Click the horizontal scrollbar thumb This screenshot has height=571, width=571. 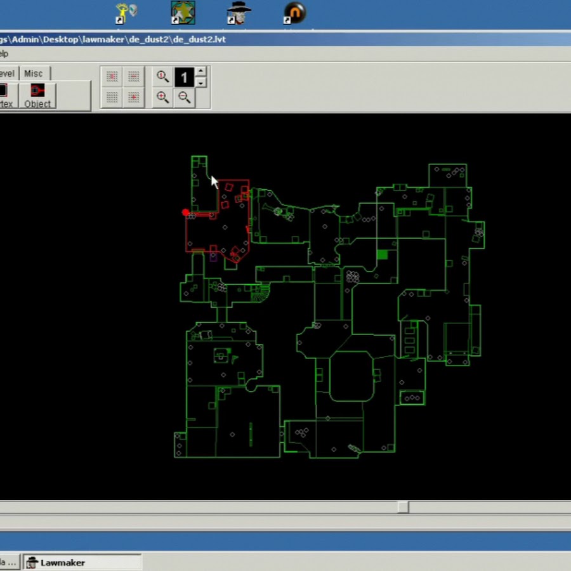(403, 507)
